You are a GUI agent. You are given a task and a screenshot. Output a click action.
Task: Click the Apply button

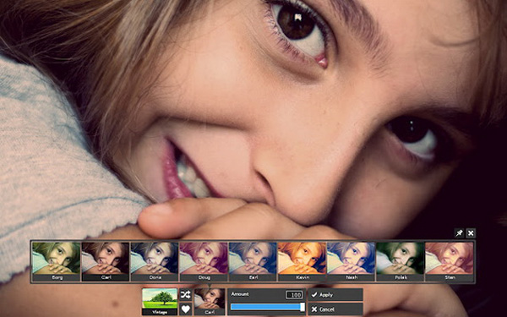pos(335,295)
